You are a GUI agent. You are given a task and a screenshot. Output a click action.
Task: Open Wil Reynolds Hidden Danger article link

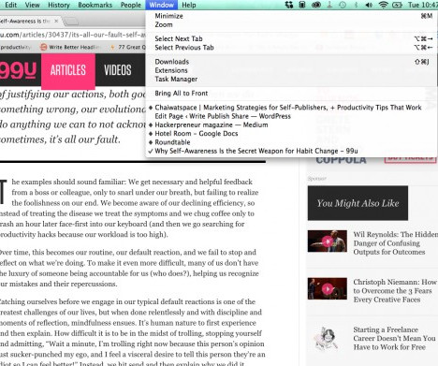(x=395, y=243)
